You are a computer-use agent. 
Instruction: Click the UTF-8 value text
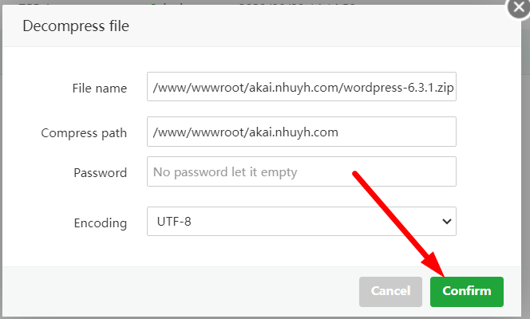pos(174,222)
